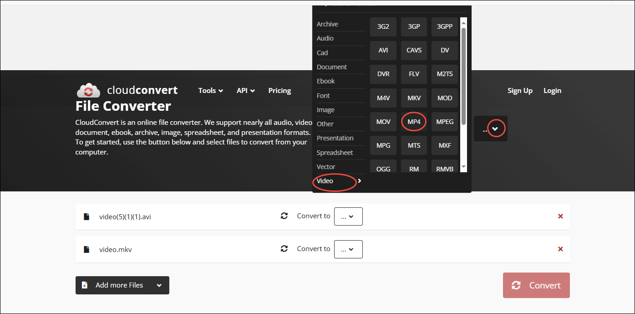The image size is (635, 314).
Task: Select the Document category
Action: point(341,67)
